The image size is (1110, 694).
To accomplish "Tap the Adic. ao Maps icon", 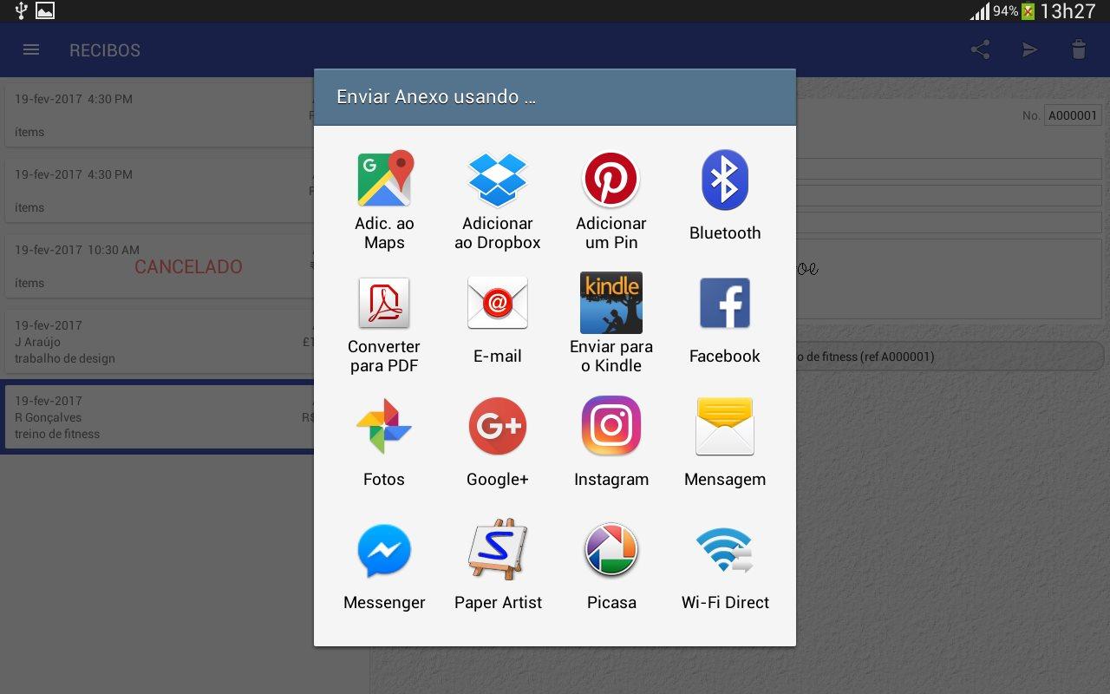I will (384, 180).
